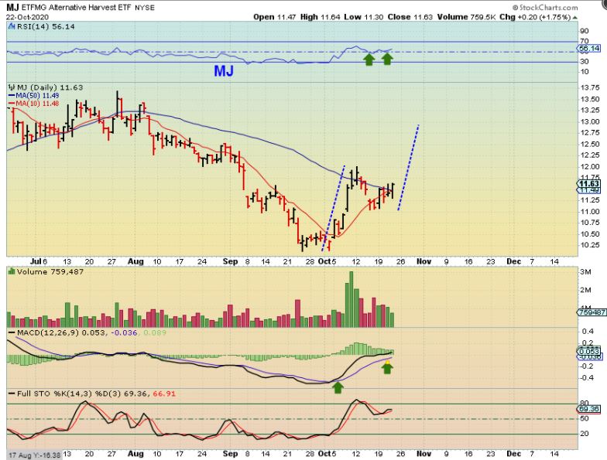Click the RSI indicator icon beside RSI(14)
607x460 pixels.
pyautogui.click(x=10, y=26)
